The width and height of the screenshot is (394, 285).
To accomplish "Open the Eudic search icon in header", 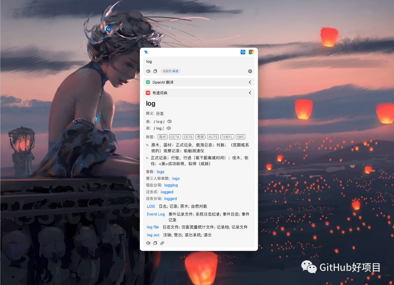I will pos(243,52).
